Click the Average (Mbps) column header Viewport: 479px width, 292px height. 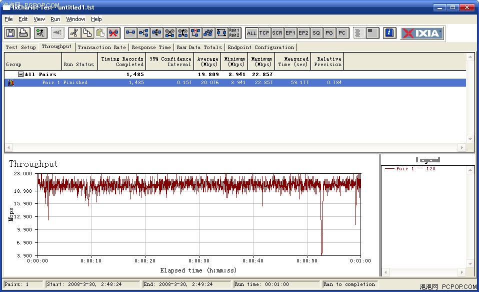click(x=207, y=62)
